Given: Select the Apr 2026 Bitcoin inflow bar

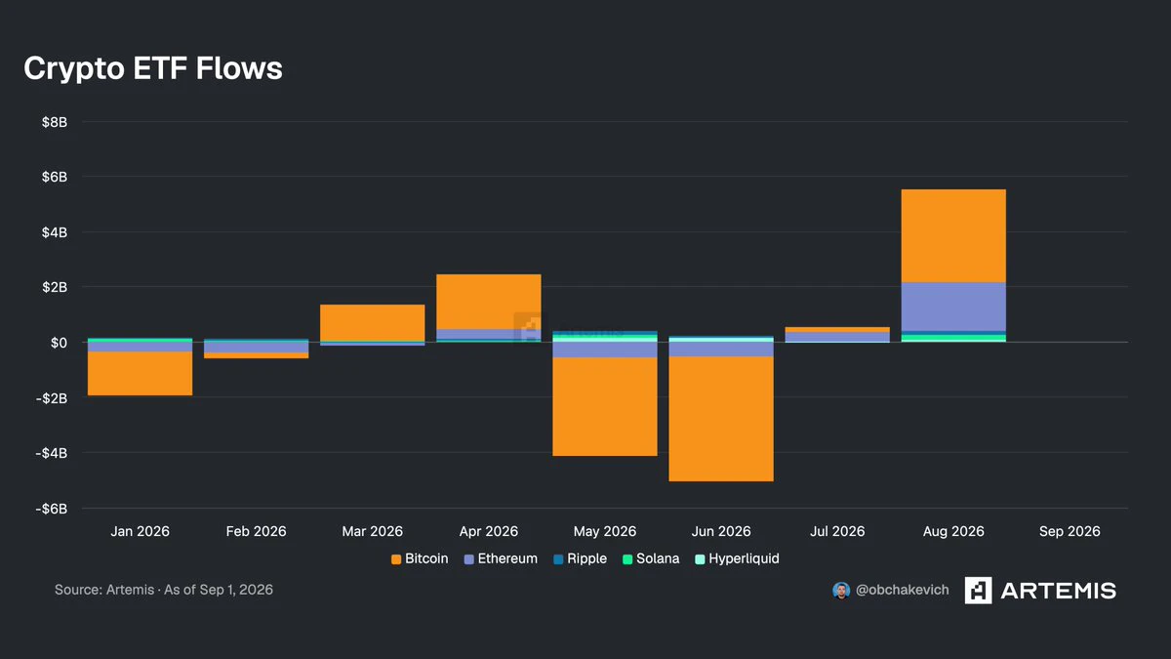Looking at the screenshot, I should [489, 302].
